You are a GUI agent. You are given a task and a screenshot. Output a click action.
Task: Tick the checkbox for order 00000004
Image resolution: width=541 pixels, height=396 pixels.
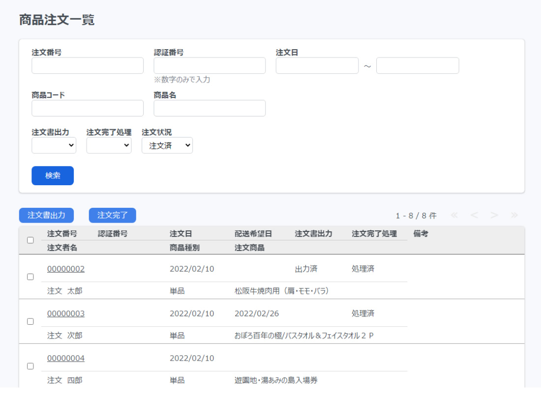30,366
